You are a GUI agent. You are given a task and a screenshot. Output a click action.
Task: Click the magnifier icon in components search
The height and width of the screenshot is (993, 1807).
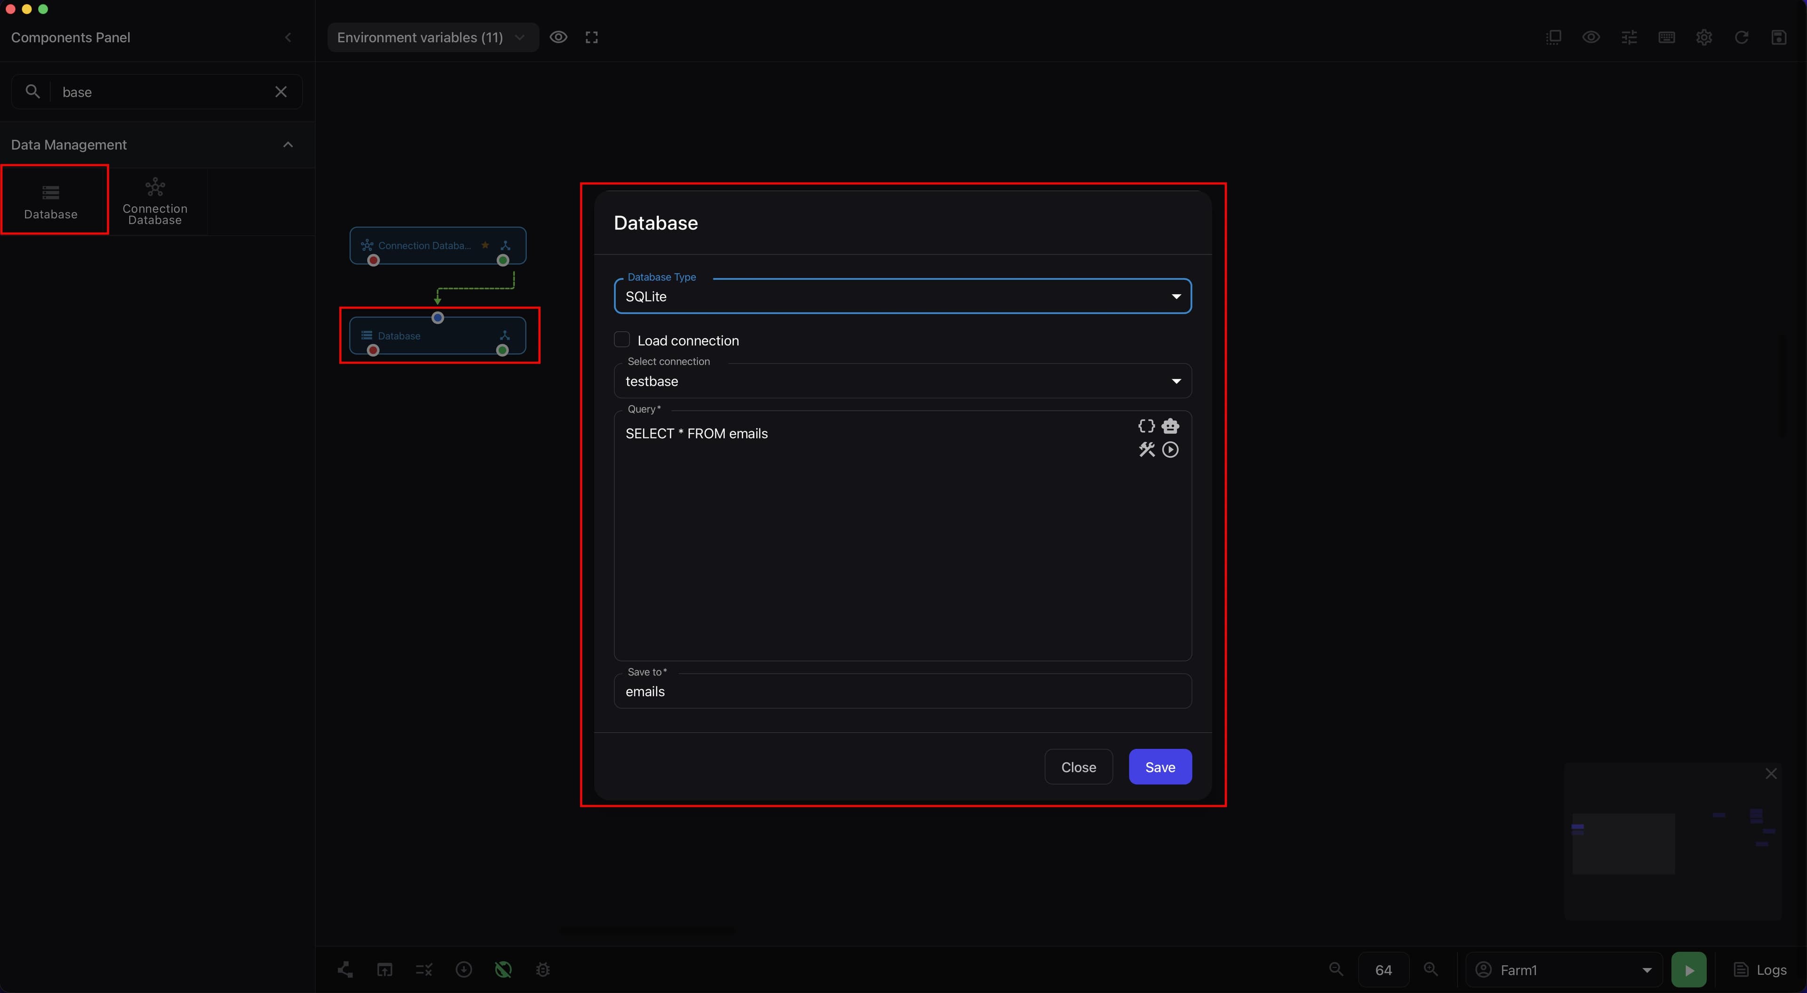coord(32,91)
